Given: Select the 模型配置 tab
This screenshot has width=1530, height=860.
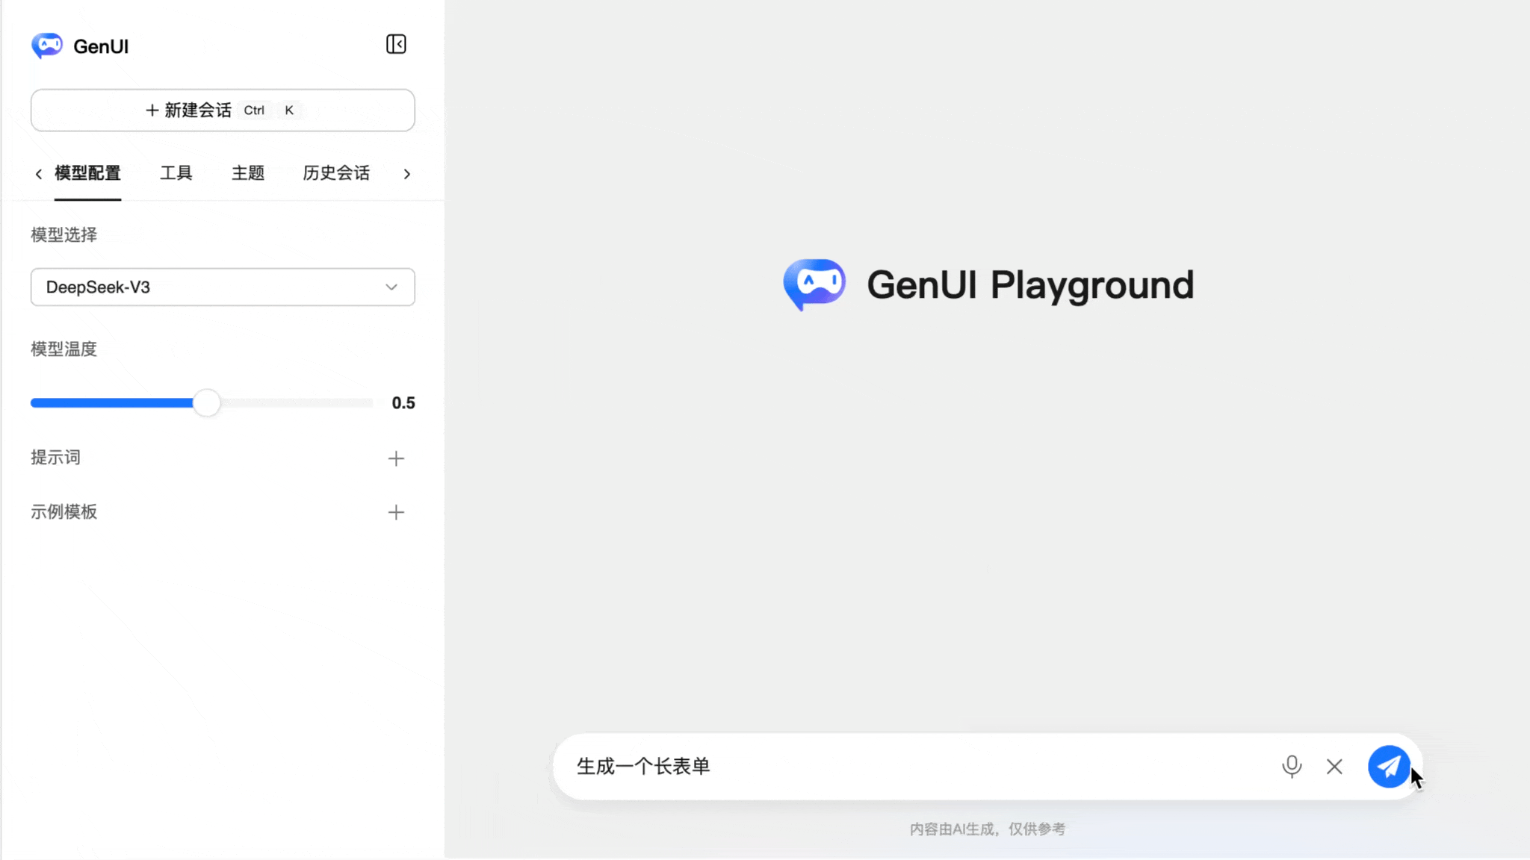Looking at the screenshot, I should click(87, 172).
